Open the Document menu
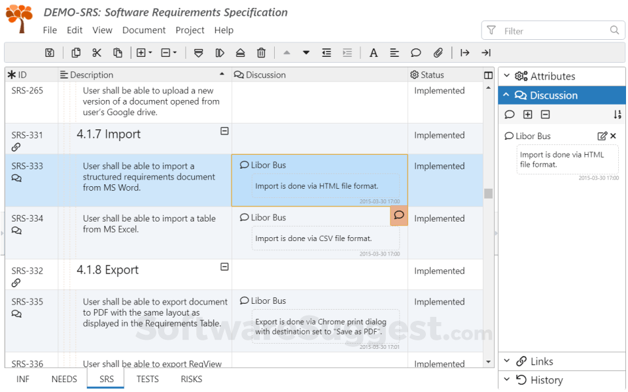The image size is (628, 392). pos(144,30)
